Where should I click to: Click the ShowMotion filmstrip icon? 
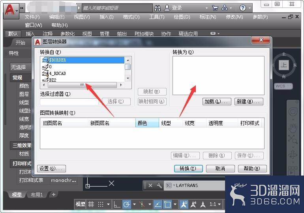(293, 170)
